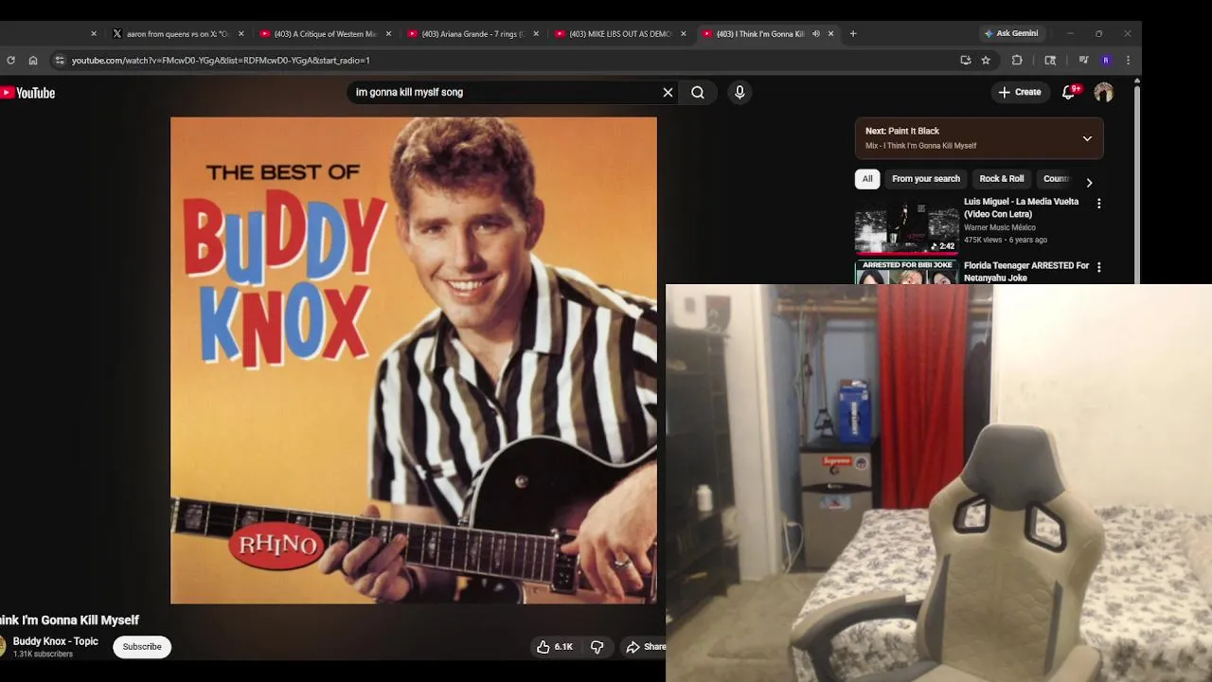Viewport: 1212px width, 682px height.
Task: Click the install app icon in address bar
Action: (x=965, y=60)
